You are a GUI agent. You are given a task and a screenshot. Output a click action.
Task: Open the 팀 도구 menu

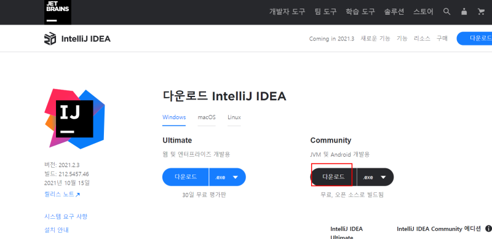tap(326, 12)
